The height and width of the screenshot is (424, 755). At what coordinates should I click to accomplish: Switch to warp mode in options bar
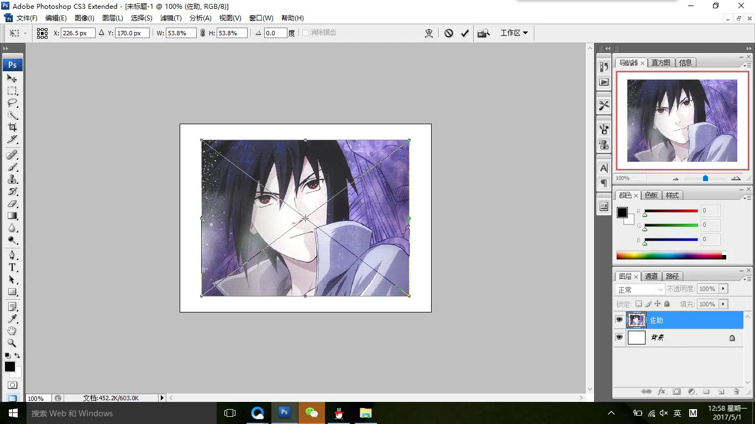(x=429, y=33)
